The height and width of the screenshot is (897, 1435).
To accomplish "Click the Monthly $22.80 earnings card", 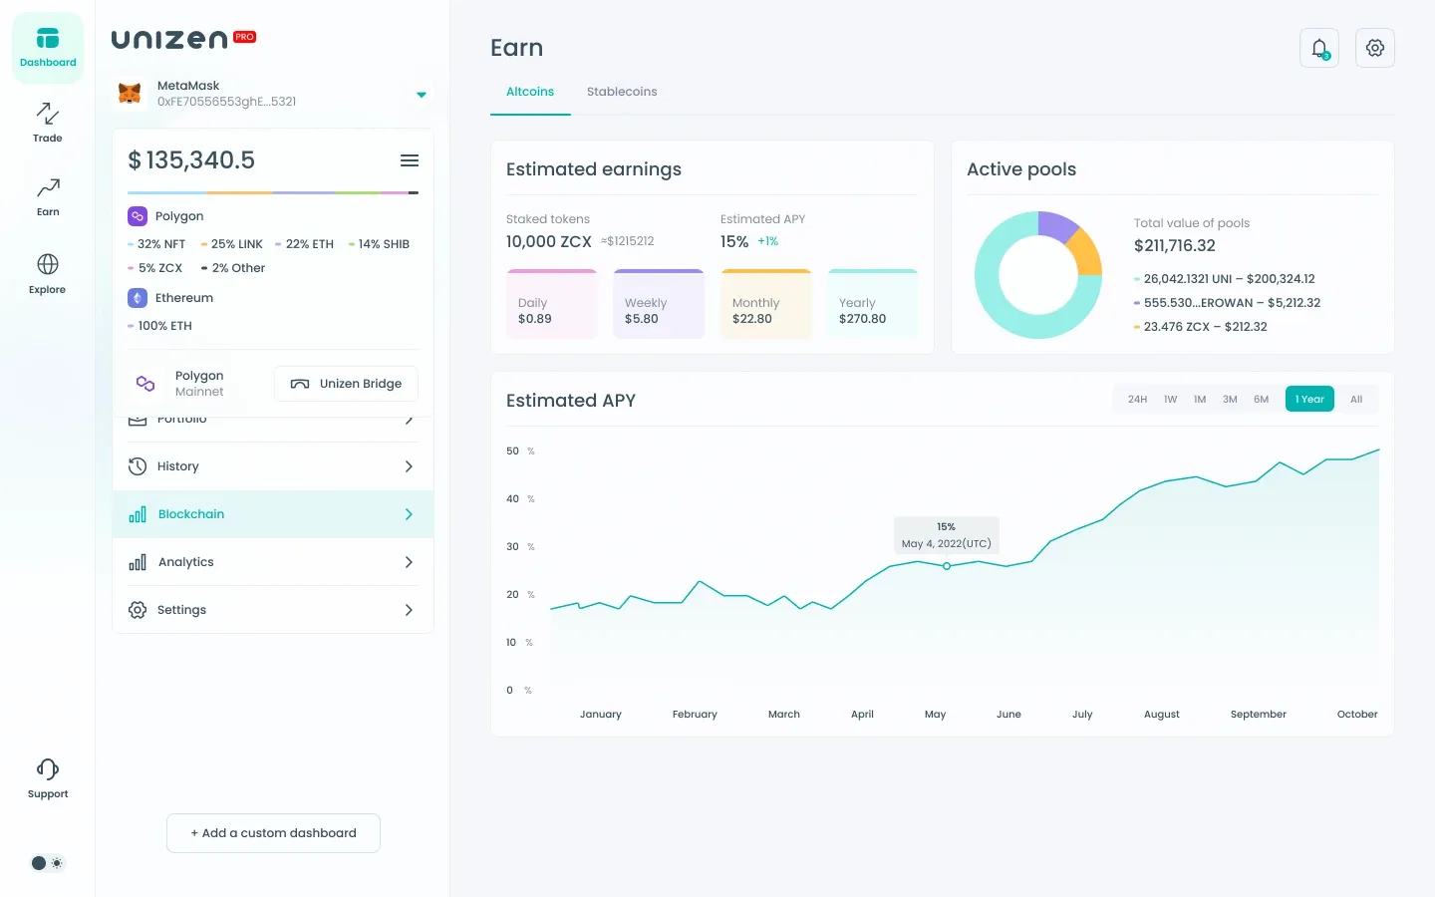I will point(766,304).
